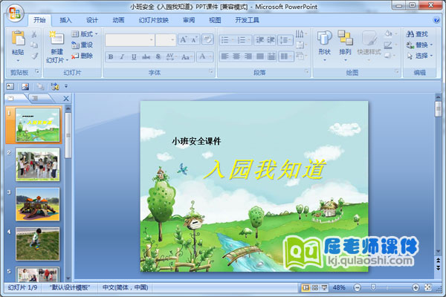Open the Select (选择) dropdown

[x=419, y=56]
